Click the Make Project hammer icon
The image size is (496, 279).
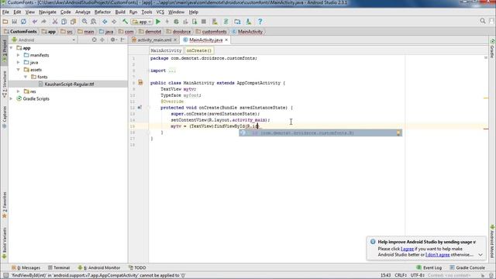pyautogui.click(x=126, y=22)
